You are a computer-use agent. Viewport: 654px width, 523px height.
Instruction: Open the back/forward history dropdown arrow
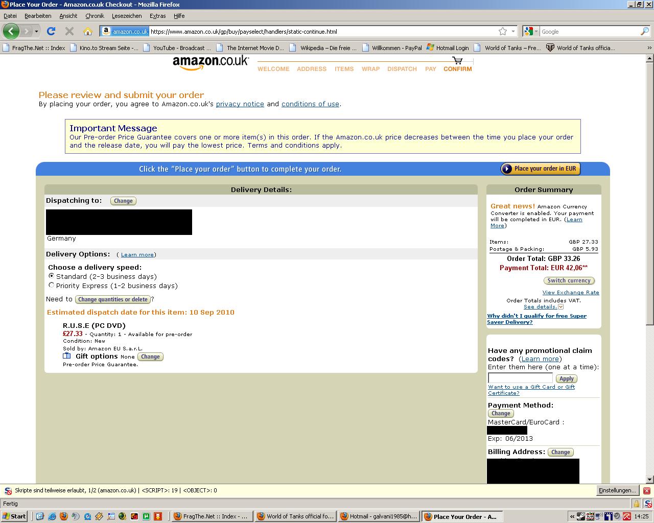(x=36, y=31)
